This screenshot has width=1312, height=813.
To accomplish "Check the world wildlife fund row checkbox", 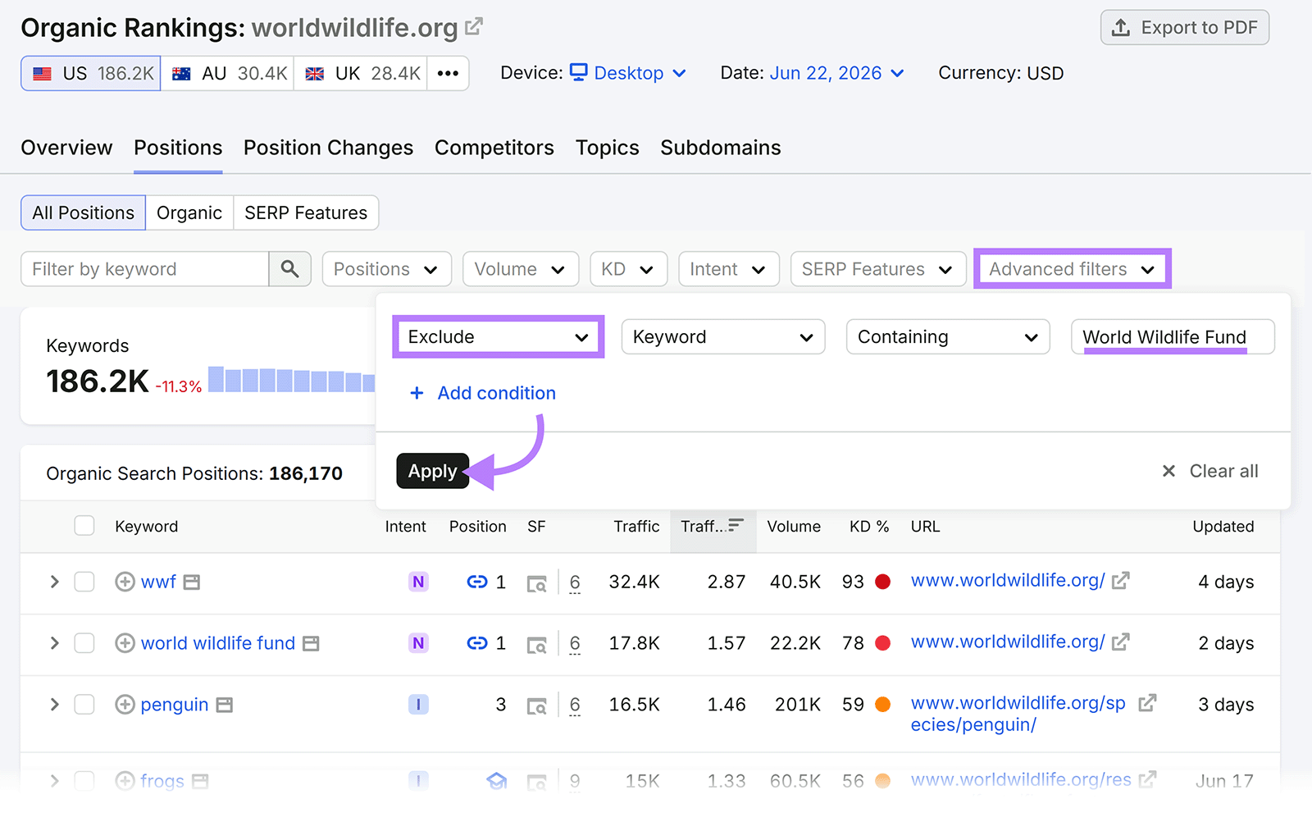I will (x=84, y=643).
